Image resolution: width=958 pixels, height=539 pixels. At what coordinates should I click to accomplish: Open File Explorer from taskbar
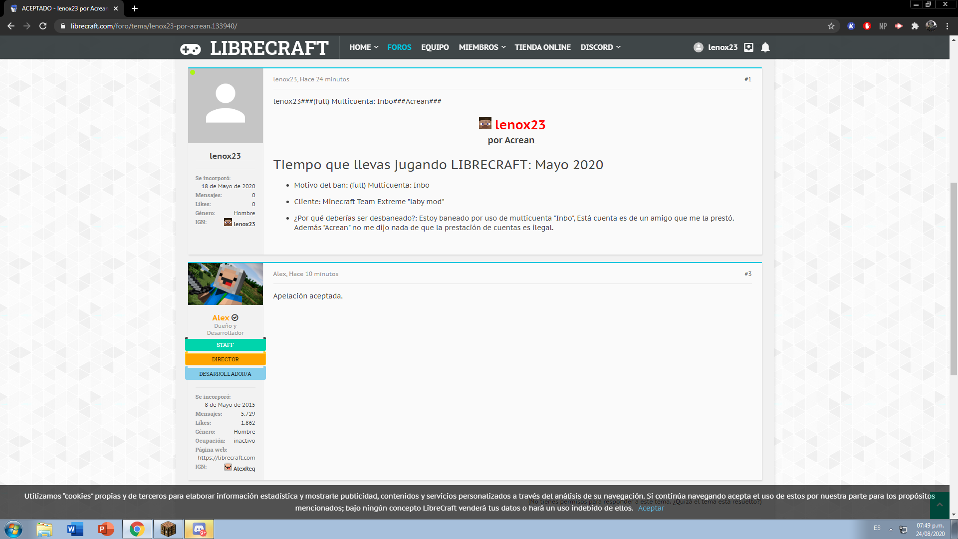tap(44, 529)
